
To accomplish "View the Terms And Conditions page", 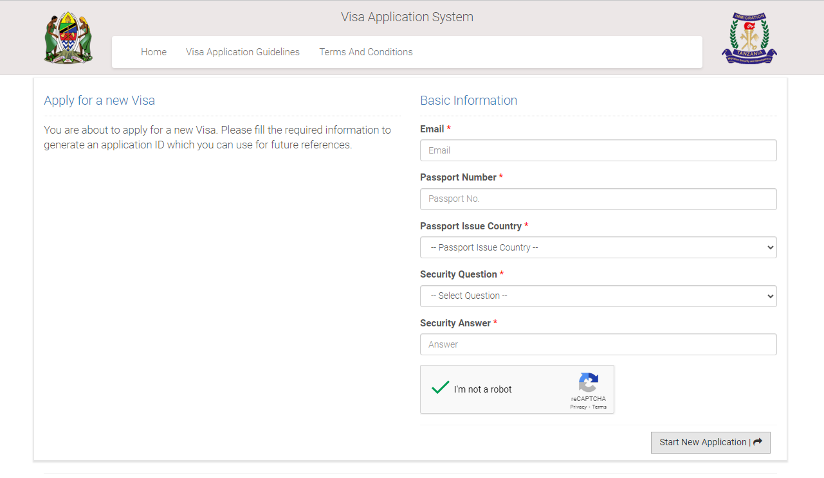I will coord(366,52).
